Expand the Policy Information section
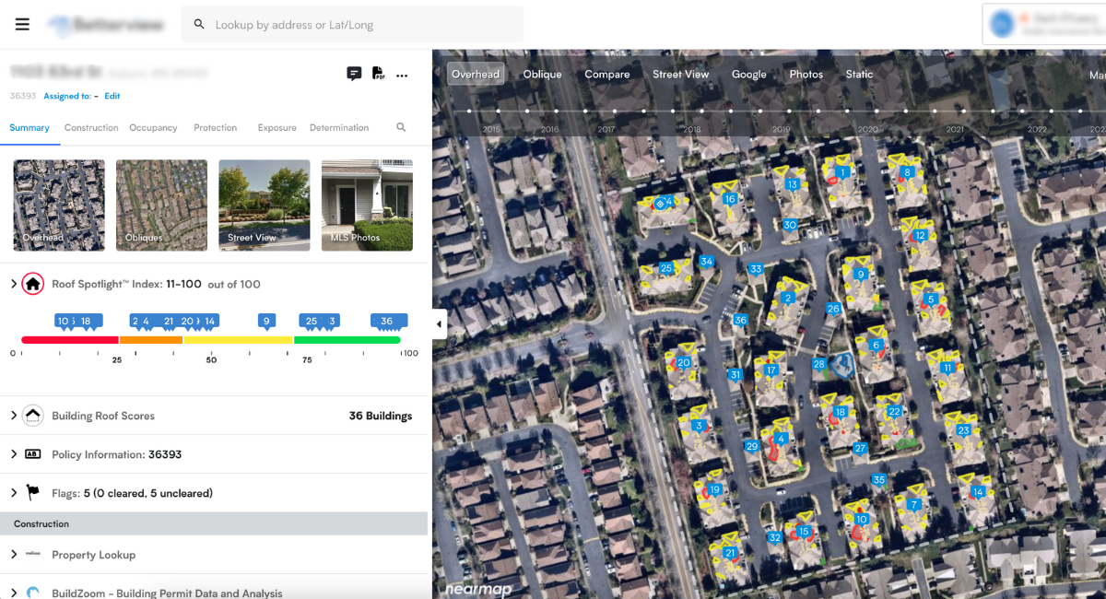 point(16,453)
